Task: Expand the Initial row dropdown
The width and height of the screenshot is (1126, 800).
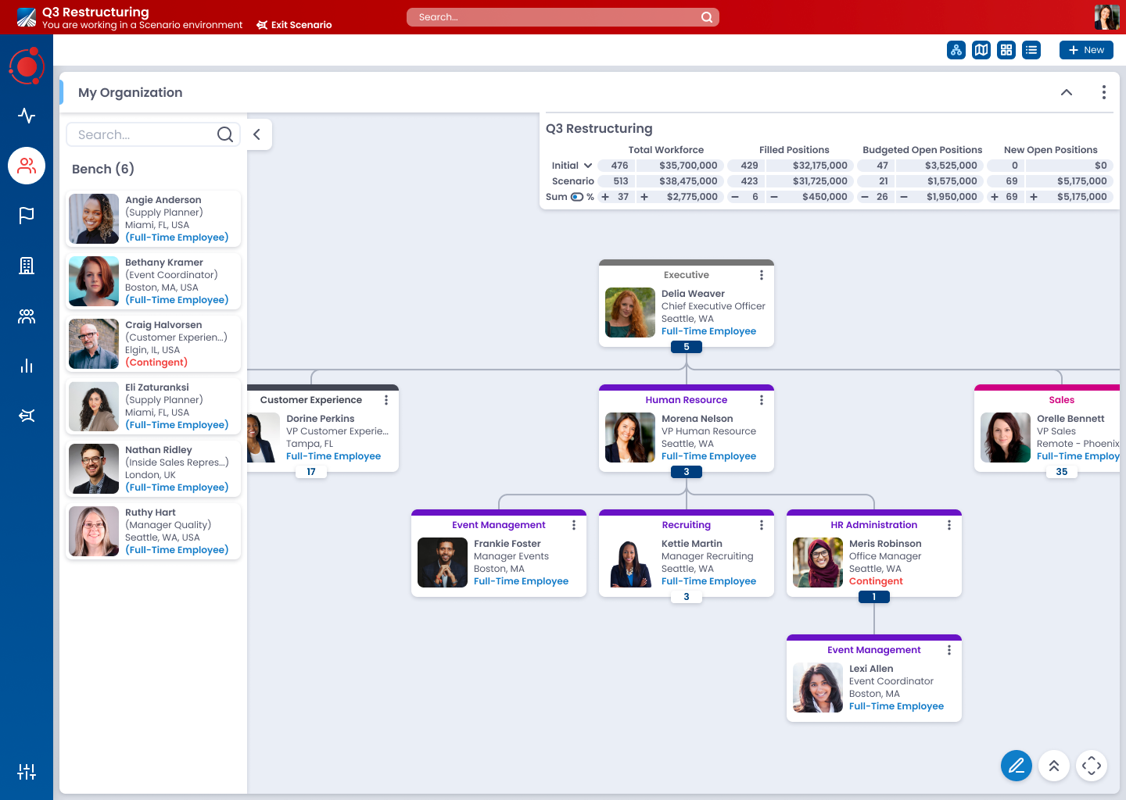Action: tap(587, 166)
